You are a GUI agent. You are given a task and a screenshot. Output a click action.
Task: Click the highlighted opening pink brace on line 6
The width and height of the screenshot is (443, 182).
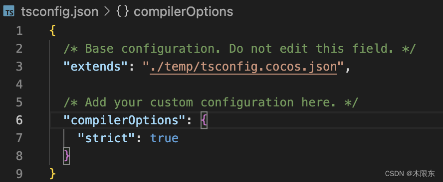(204, 120)
